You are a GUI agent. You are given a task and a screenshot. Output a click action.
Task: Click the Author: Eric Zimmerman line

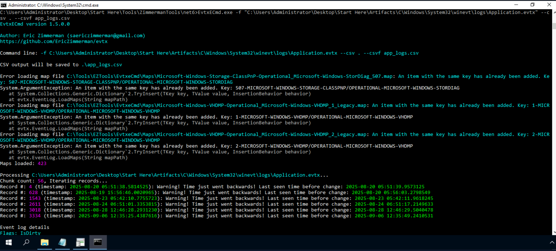(x=72, y=35)
